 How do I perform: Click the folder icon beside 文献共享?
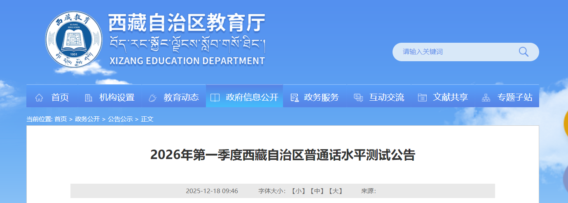(422, 97)
